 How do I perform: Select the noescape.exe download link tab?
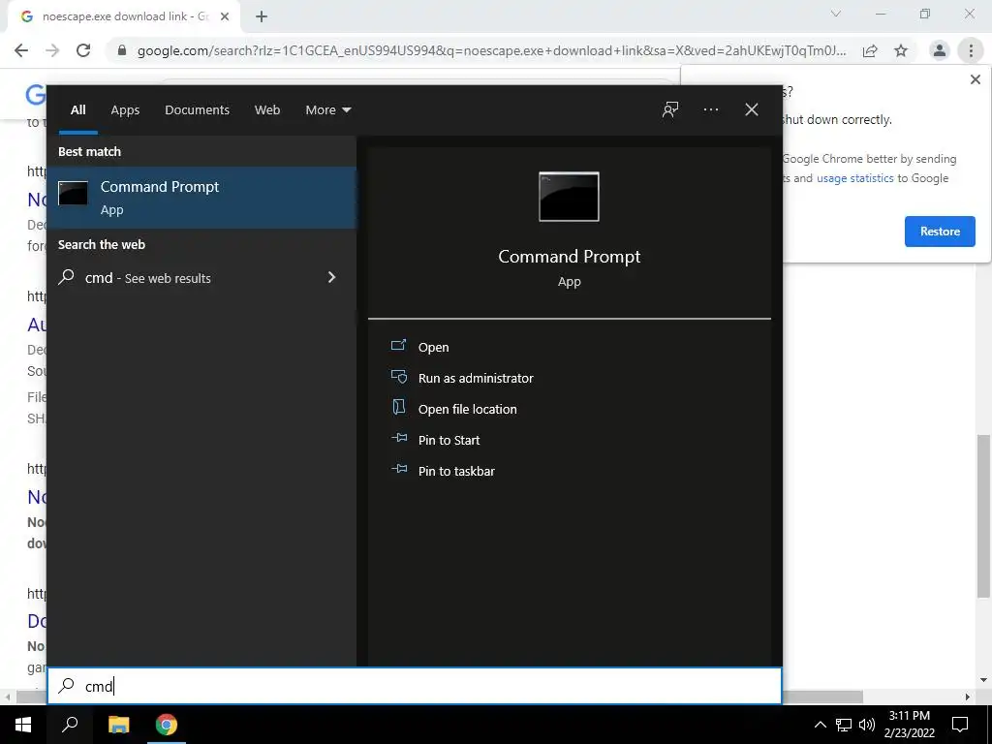tap(124, 16)
